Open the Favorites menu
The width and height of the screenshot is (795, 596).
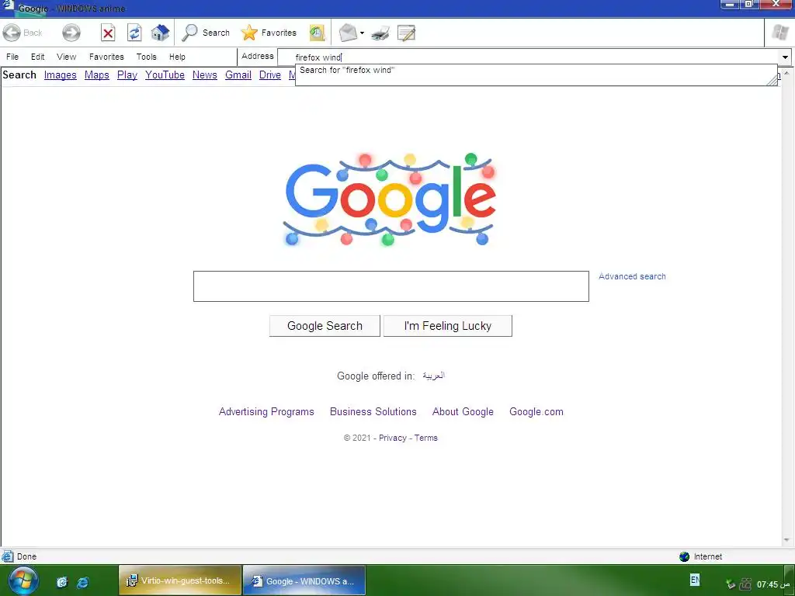coord(106,57)
